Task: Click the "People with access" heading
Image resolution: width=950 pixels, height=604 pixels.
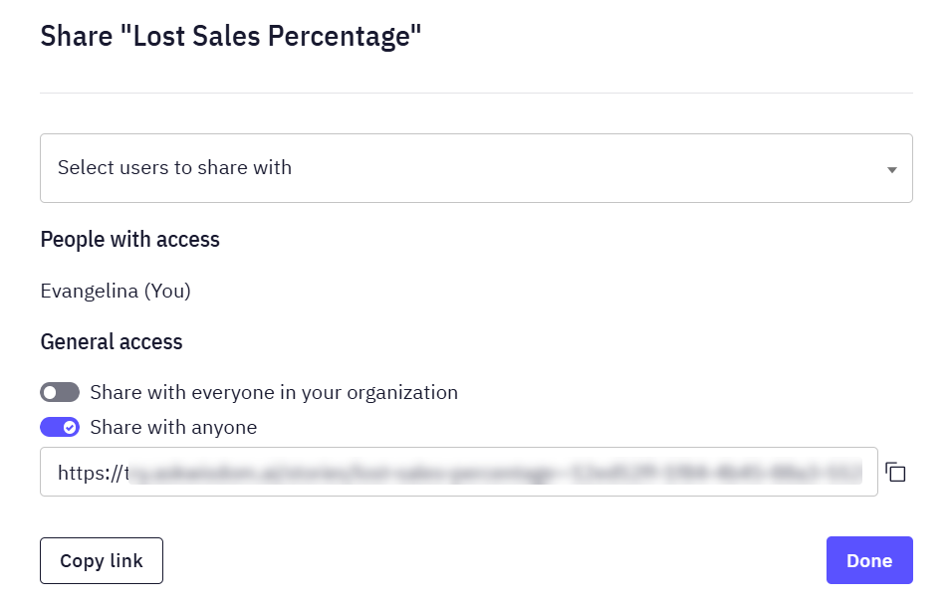Action: pyautogui.click(x=129, y=239)
